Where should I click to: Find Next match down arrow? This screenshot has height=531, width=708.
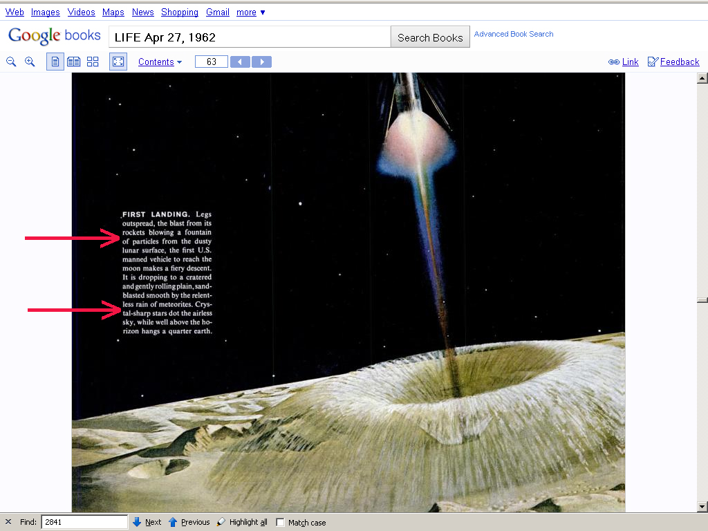pyautogui.click(x=137, y=522)
